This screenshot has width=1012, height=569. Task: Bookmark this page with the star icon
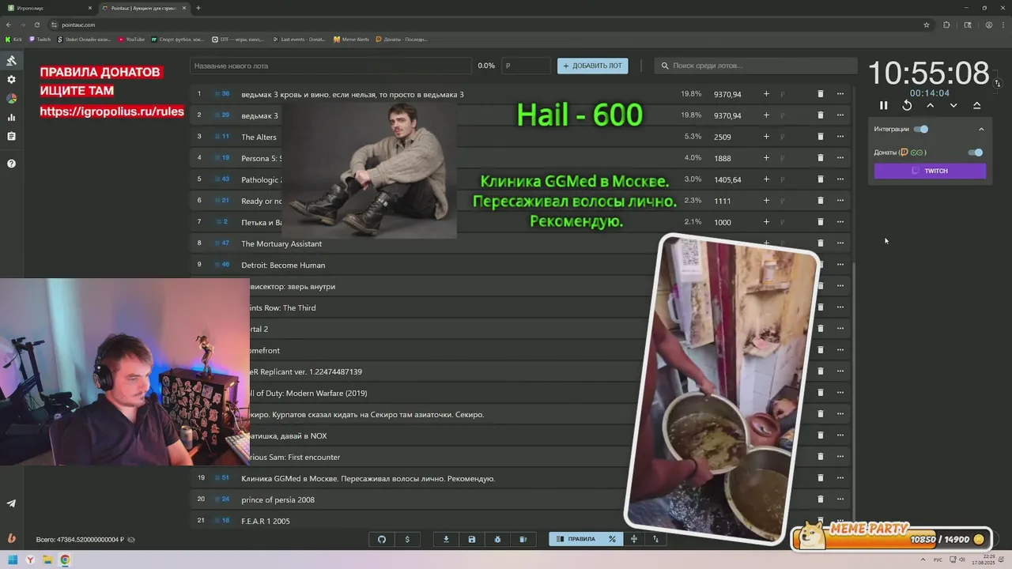[x=927, y=24]
